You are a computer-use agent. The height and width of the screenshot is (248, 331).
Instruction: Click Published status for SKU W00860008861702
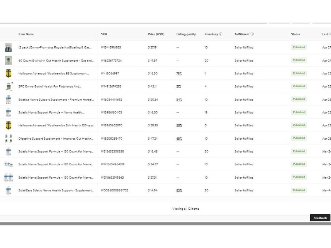tap(299, 190)
